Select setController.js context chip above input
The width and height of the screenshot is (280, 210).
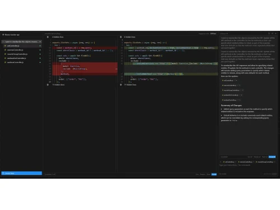pos(229,162)
